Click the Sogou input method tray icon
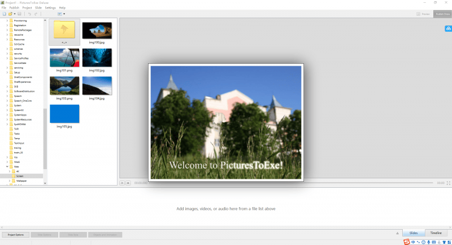 click(406, 242)
